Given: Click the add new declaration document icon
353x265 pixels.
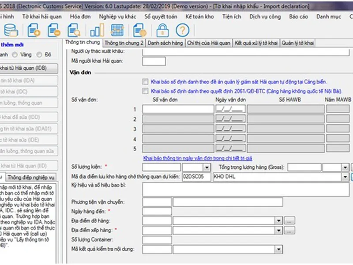Looking at the screenshot, I should pyautogui.click(x=34, y=30).
